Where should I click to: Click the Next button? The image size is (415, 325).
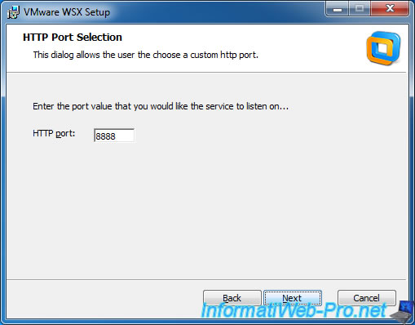pyautogui.click(x=293, y=298)
